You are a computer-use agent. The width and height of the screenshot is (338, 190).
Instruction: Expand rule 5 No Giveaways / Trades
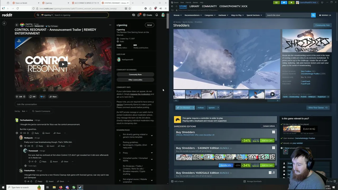click(x=152, y=170)
